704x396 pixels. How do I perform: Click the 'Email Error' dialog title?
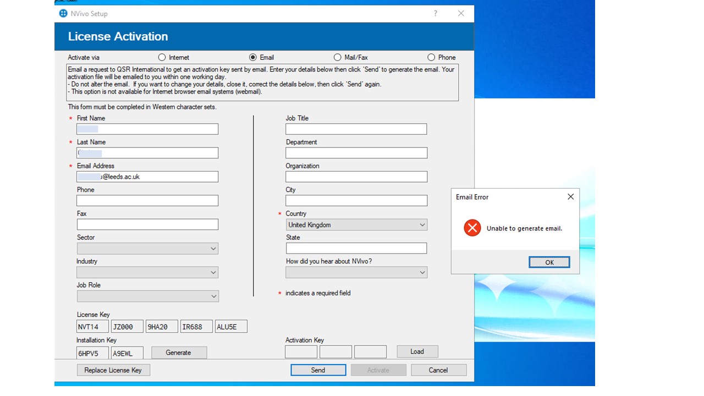point(472,197)
